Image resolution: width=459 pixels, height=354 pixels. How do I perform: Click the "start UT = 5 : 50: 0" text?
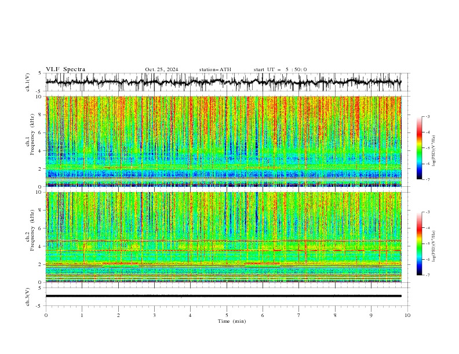click(280, 69)
